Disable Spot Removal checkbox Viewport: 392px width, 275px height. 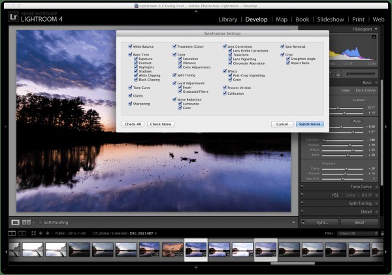click(x=282, y=46)
